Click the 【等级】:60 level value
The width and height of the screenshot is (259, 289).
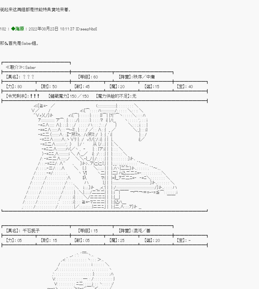click(x=88, y=77)
